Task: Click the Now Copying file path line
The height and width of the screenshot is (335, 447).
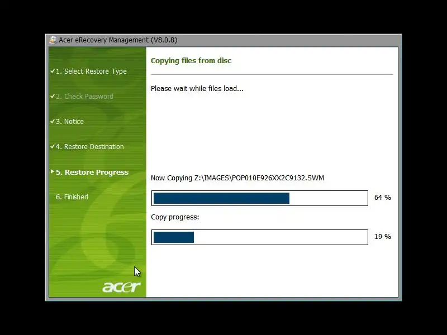Action: click(237, 178)
